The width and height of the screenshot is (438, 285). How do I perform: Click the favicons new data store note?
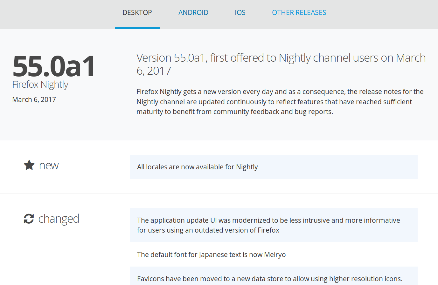pos(269,279)
